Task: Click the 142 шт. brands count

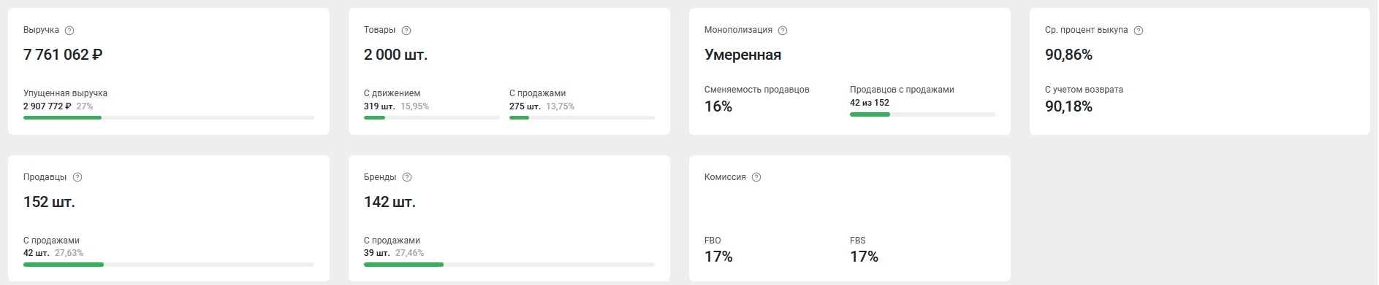Action: point(390,202)
